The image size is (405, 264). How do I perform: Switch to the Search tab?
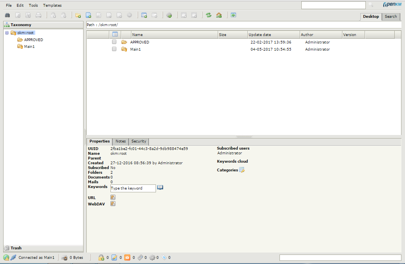391,17
